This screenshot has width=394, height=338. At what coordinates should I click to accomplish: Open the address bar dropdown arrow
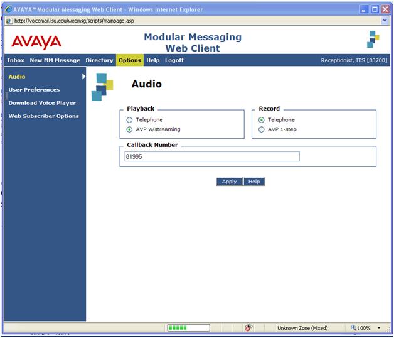[385, 21]
